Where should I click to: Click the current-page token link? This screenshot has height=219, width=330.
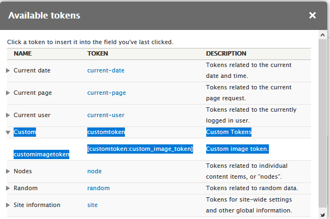(x=106, y=93)
